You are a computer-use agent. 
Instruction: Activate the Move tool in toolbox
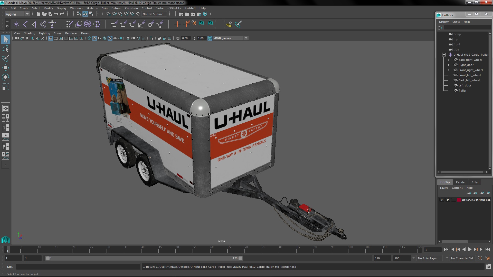(6, 68)
